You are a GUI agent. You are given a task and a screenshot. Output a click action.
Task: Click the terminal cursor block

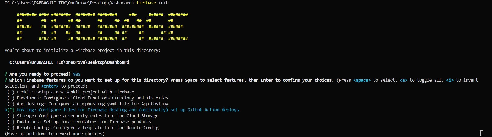(481, 133)
